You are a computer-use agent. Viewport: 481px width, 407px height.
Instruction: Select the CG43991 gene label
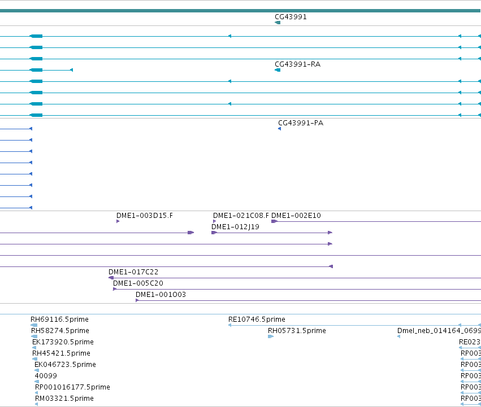(291, 17)
